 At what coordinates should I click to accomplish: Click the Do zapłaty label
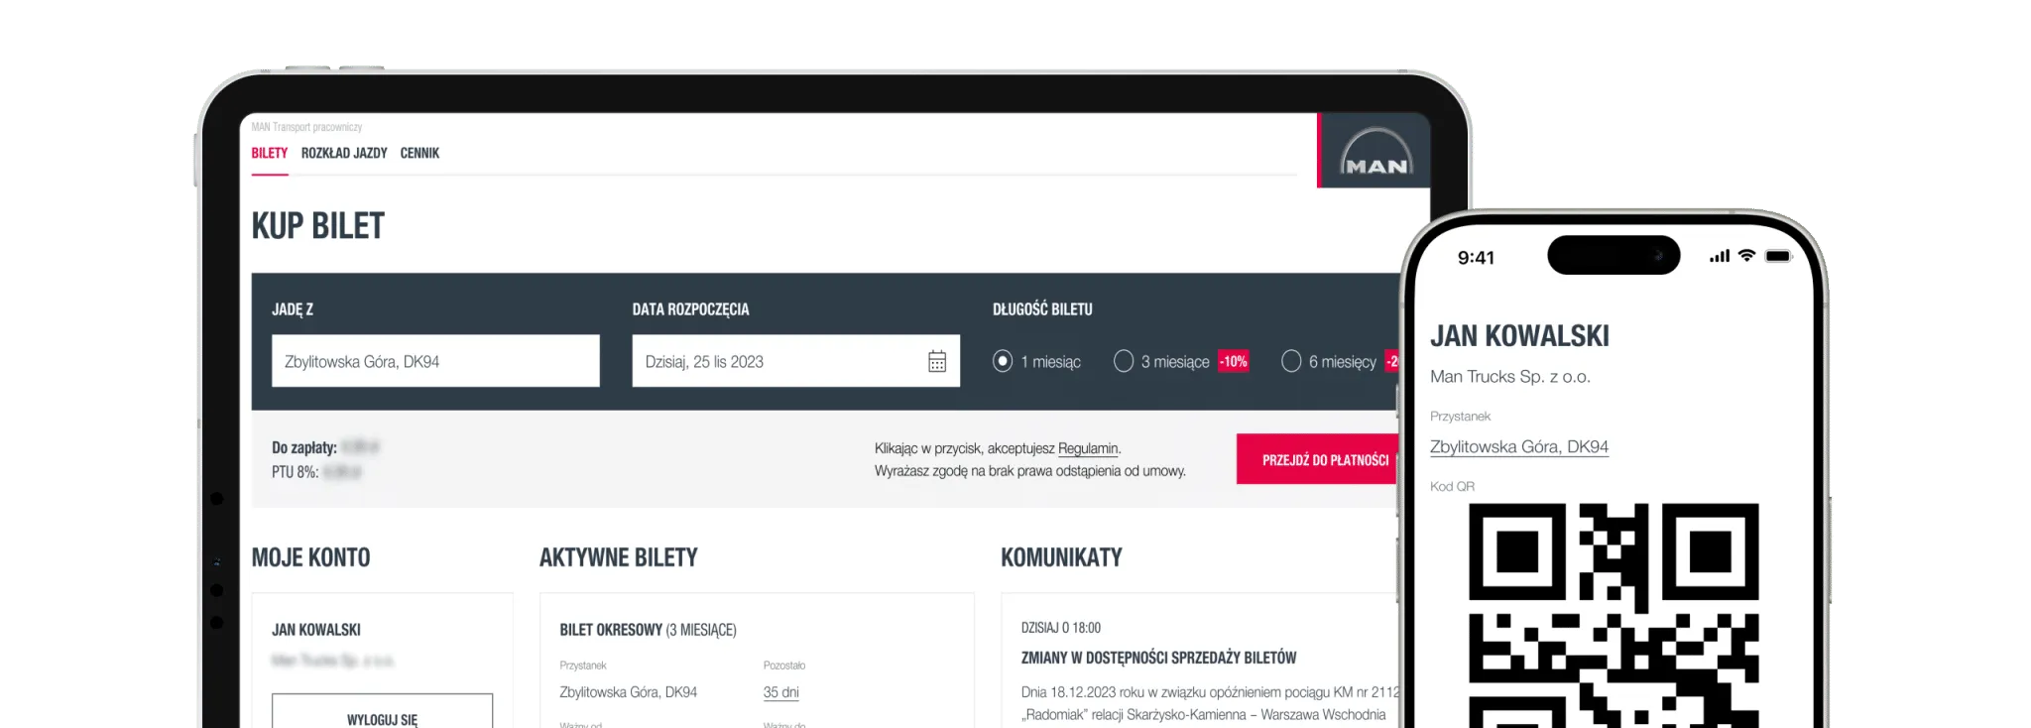coord(304,448)
